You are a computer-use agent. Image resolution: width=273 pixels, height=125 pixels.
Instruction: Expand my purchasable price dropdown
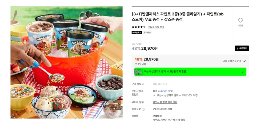[234, 61]
